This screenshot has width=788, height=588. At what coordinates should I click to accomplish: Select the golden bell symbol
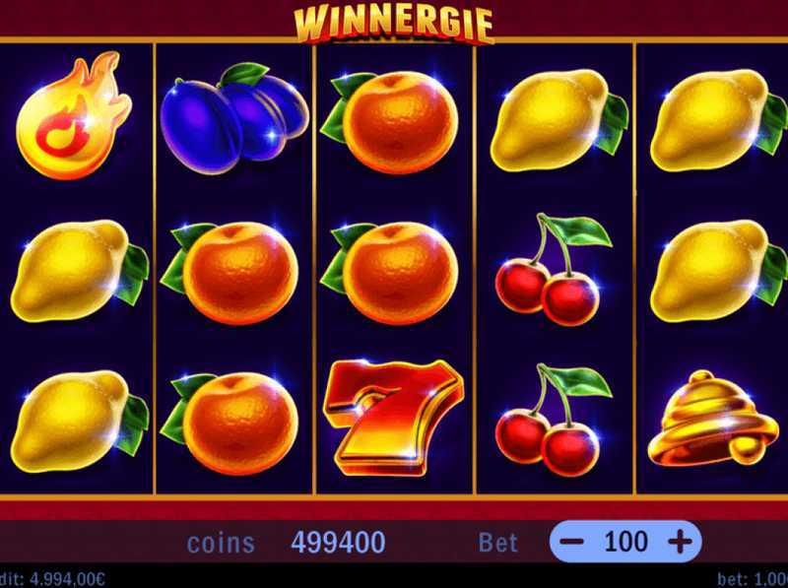(x=712, y=419)
